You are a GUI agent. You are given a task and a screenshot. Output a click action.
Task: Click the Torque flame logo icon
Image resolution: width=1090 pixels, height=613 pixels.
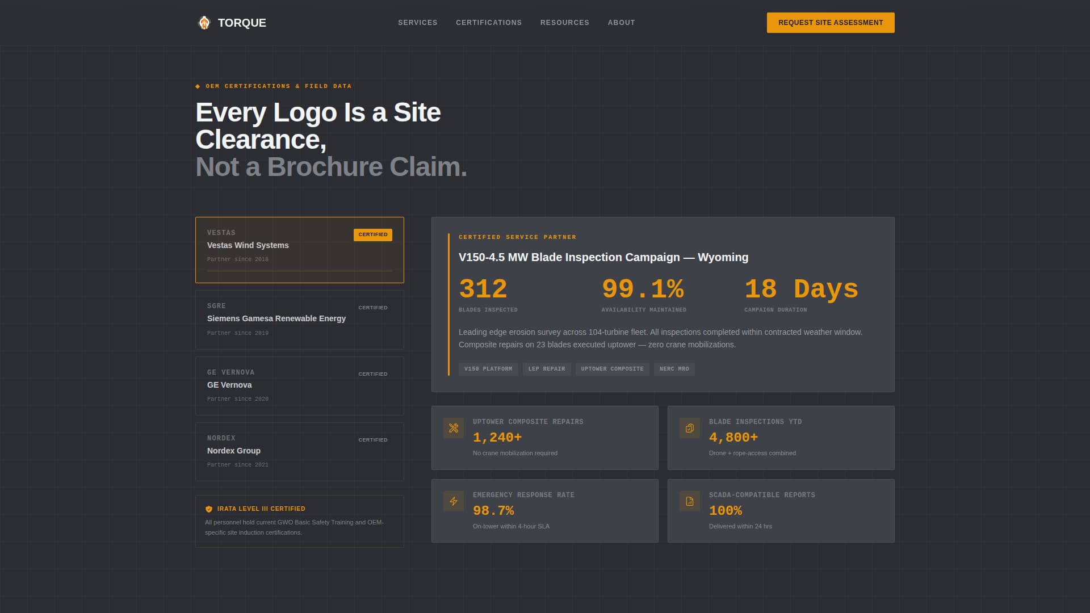(x=204, y=23)
